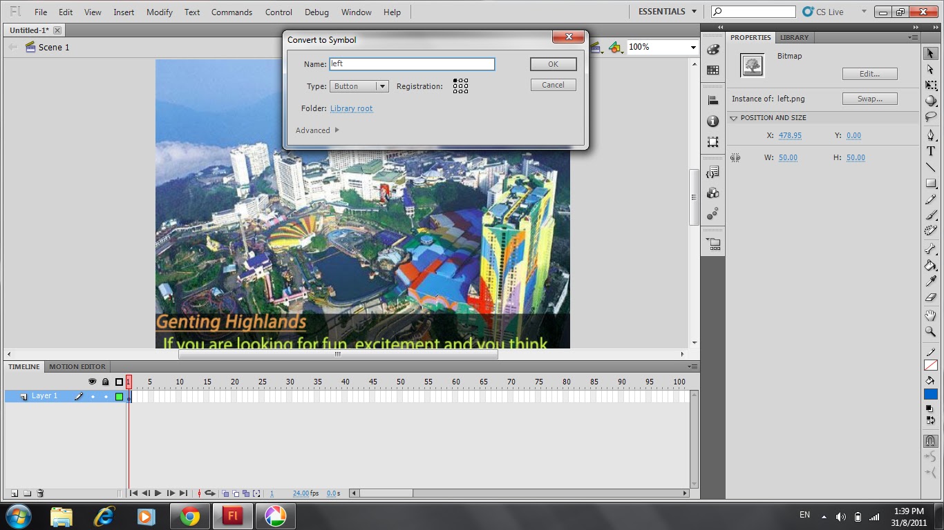Image resolution: width=944 pixels, height=530 pixels.
Task: Open the Info panel icon
Action: point(713,121)
